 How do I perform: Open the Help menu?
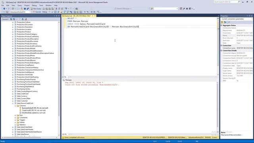(56, 5)
